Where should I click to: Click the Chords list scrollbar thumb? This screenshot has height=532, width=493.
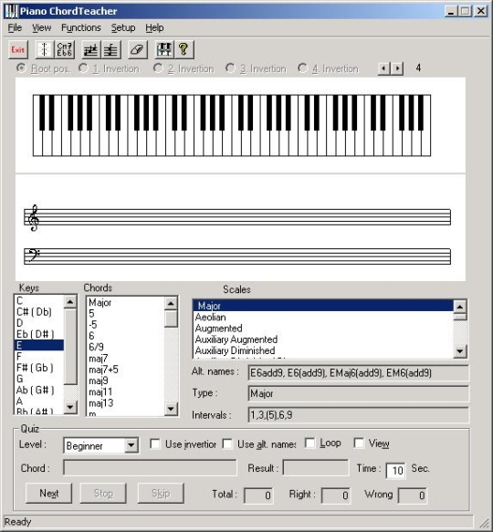coord(171,318)
